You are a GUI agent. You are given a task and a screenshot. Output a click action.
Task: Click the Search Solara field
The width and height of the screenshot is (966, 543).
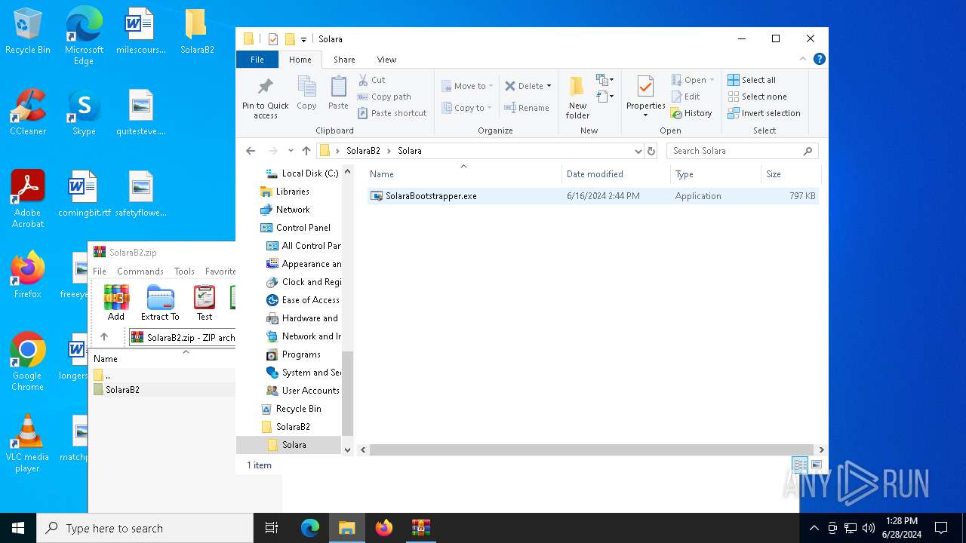pyautogui.click(x=743, y=151)
